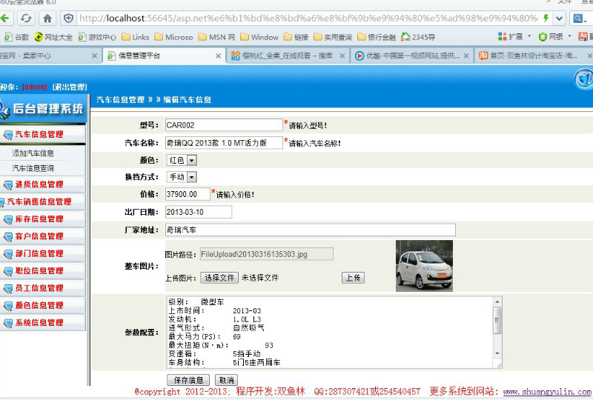Viewport: 593px width, 400px height.
Task: Open the MSN 网 bookmark folder
Action: (216, 37)
